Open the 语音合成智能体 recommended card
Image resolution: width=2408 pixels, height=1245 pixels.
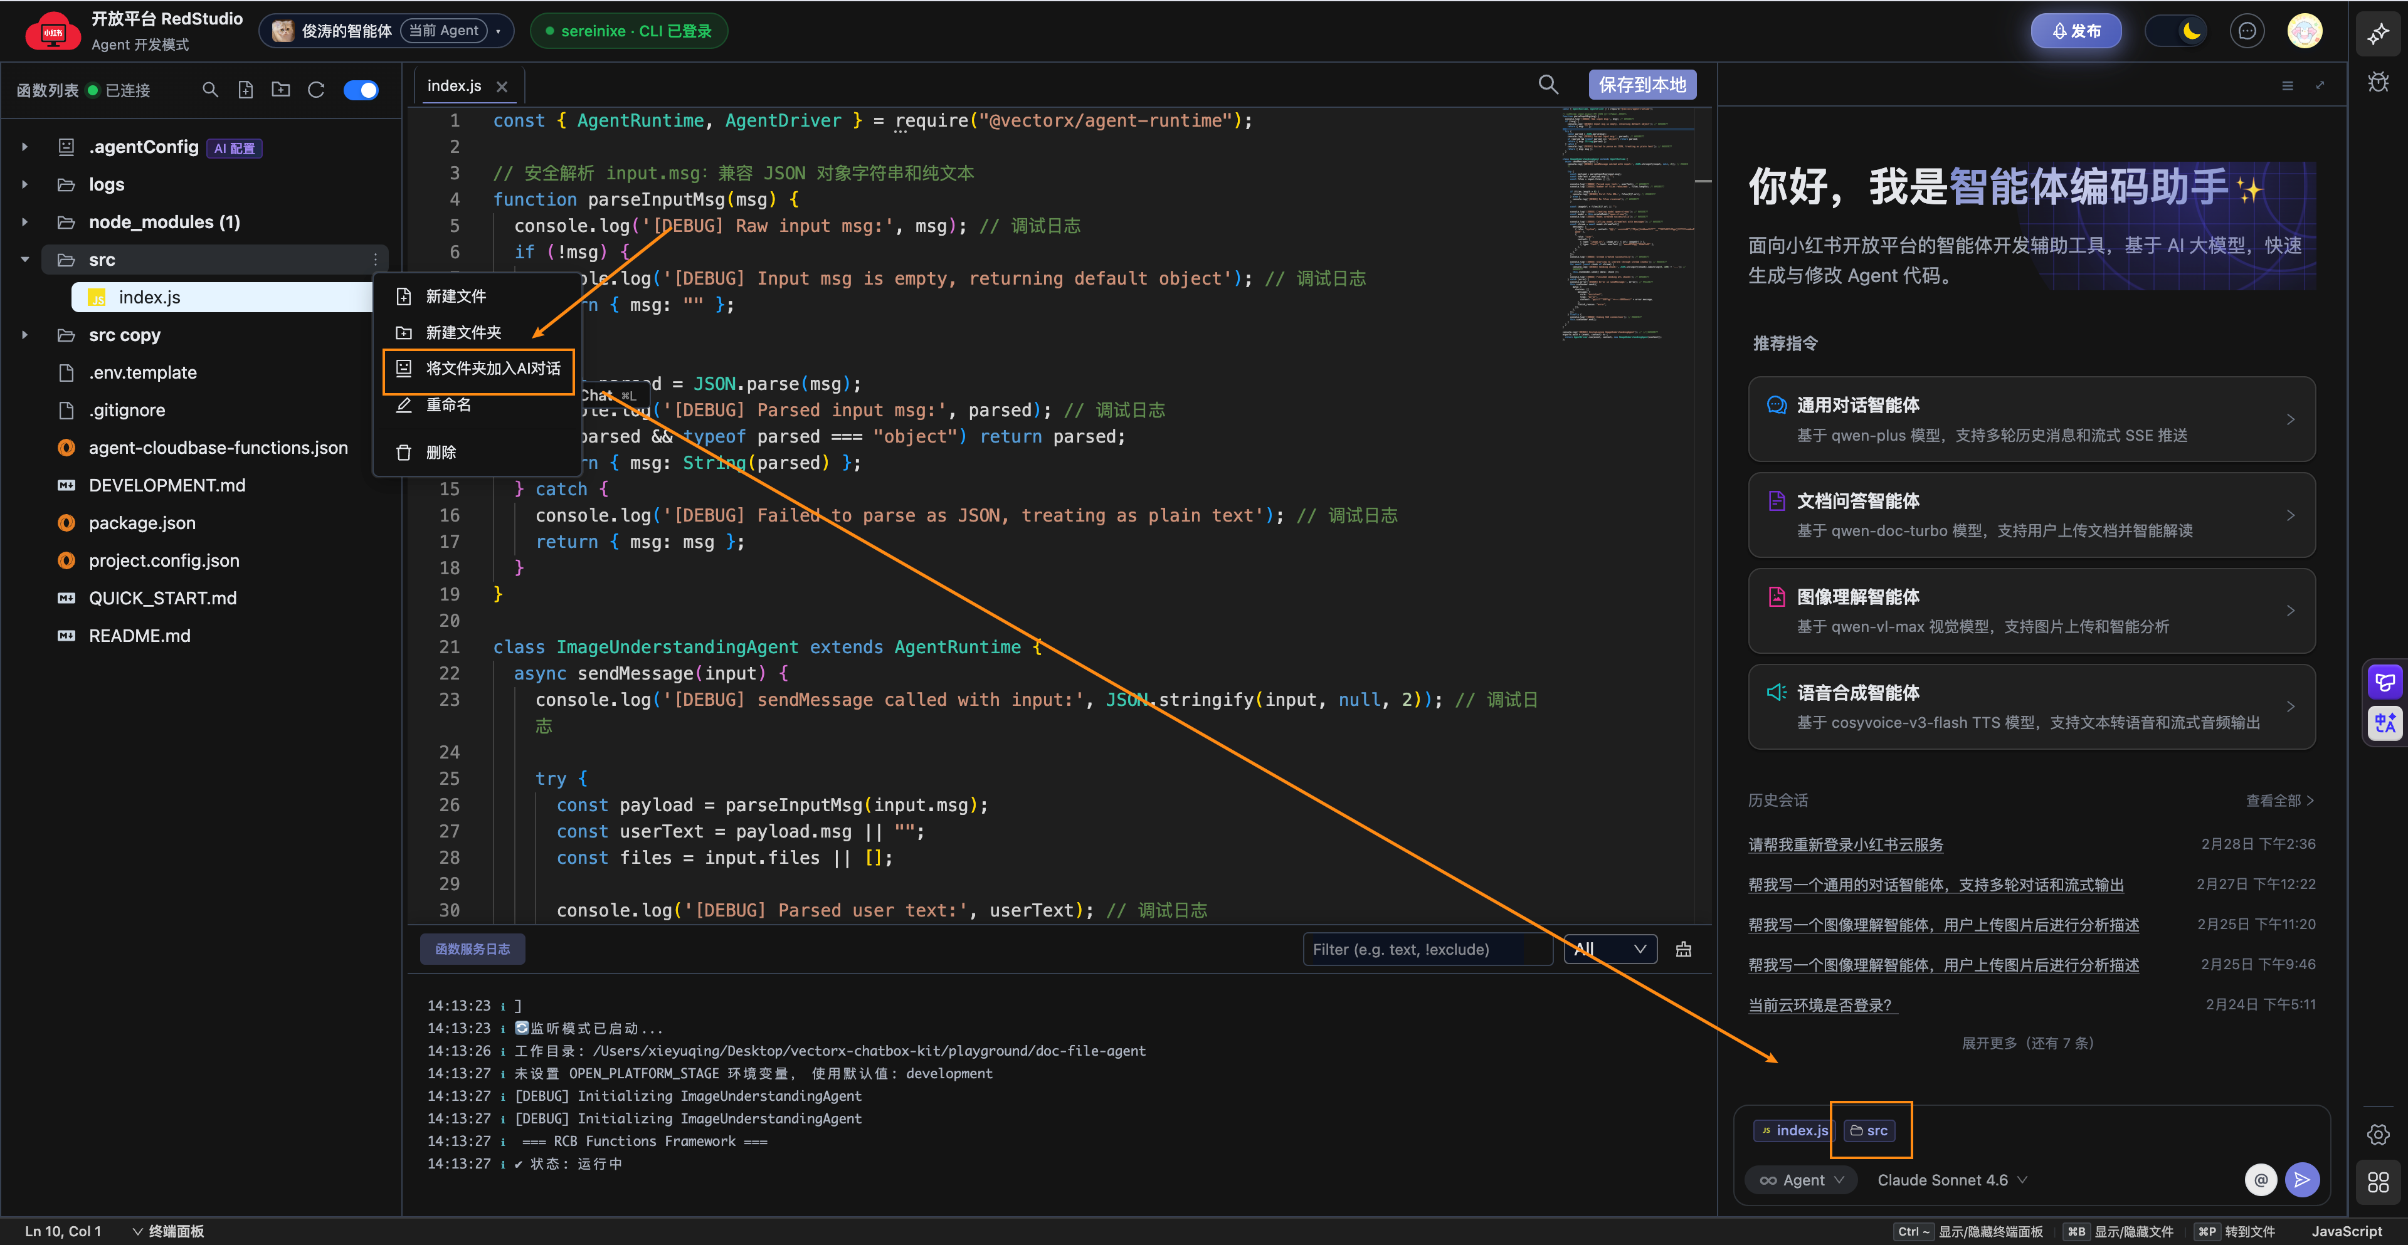[x=2031, y=707]
